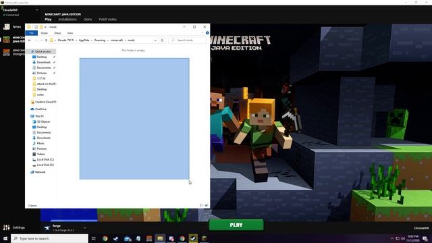Click Properties icon in Explorer quick access toolbar
Viewport: 432px width, 243px height.
36,27
